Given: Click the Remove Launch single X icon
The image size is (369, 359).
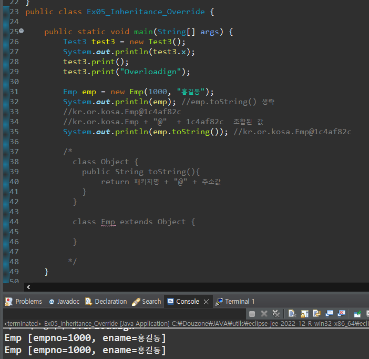Looking at the screenshot, I should pos(264,314).
